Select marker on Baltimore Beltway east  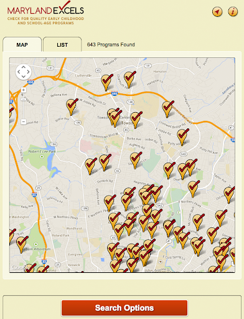pyautogui.click(x=167, y=109)
